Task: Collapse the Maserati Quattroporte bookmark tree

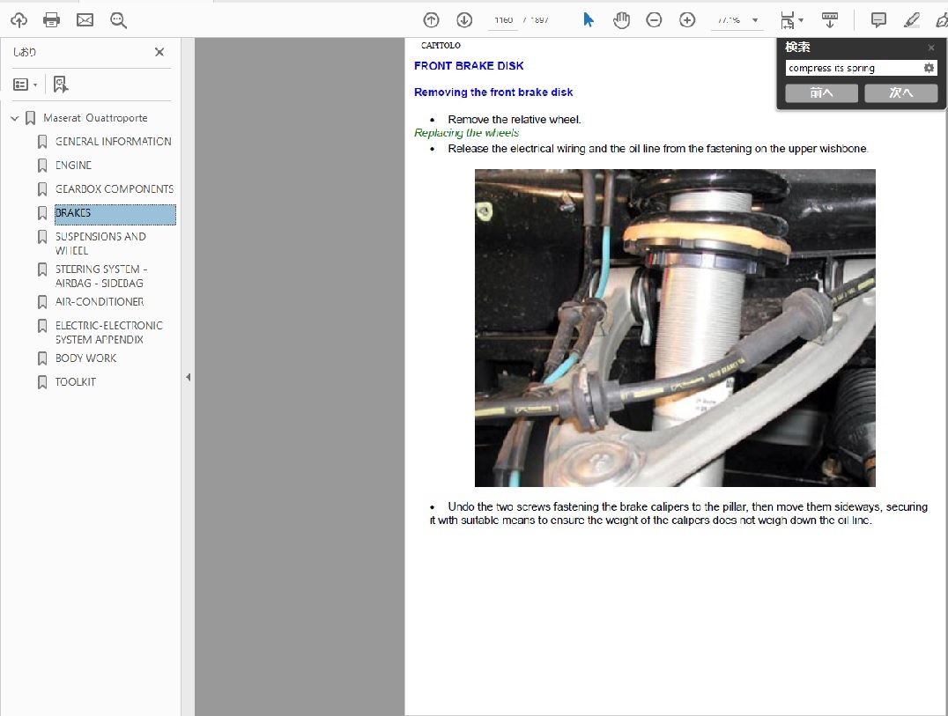Action: click(14, 118)
